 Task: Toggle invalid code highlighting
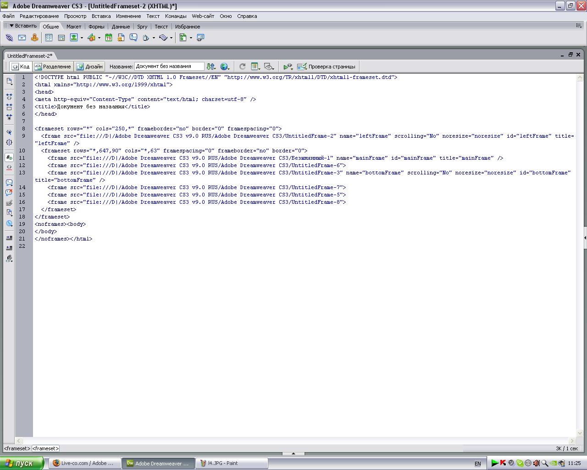point(9,168)
